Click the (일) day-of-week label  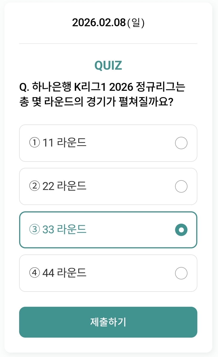(136, 23)
